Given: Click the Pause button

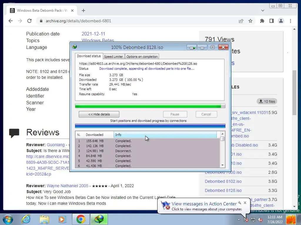Looking at the screenshot, I should (x=175, y=114).
